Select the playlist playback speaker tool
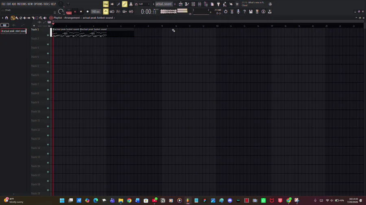 click(45, 18)
